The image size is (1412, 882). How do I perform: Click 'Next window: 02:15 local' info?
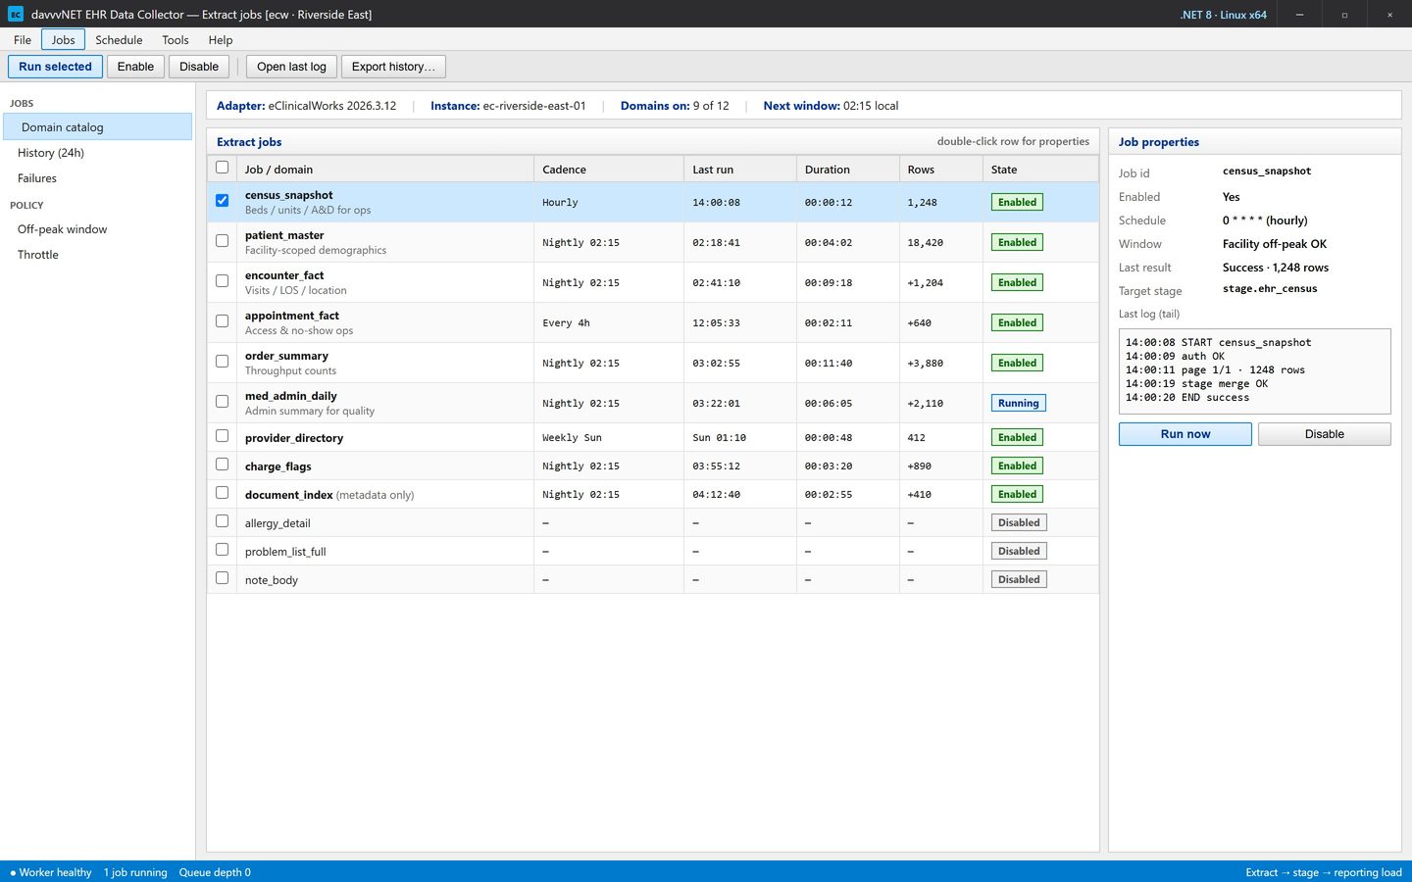(831, 106)
